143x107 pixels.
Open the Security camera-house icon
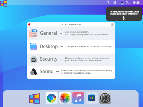[33, 59]
